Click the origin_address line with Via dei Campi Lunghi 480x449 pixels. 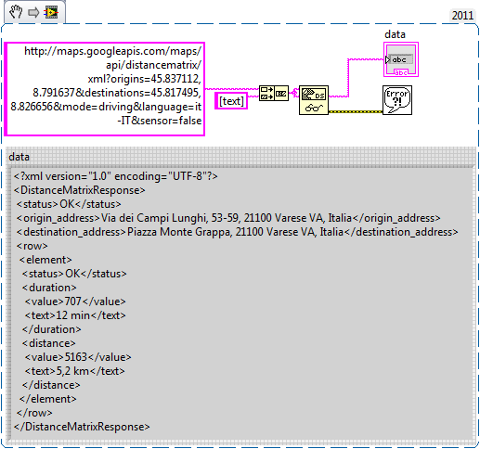pos(228,218)
